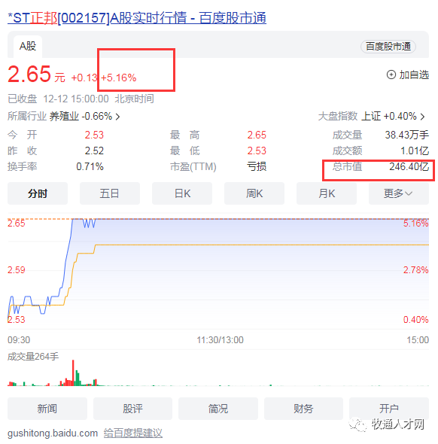Switch to the 分时 chart tab
The height and width of the screenshot is (444, 438).
coord(38,193)
